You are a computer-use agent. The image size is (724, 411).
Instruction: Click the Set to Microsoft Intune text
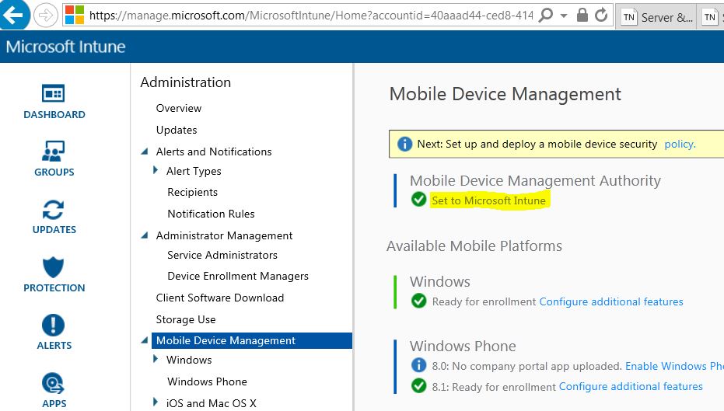pyautogui.click(x=489, y=200)
